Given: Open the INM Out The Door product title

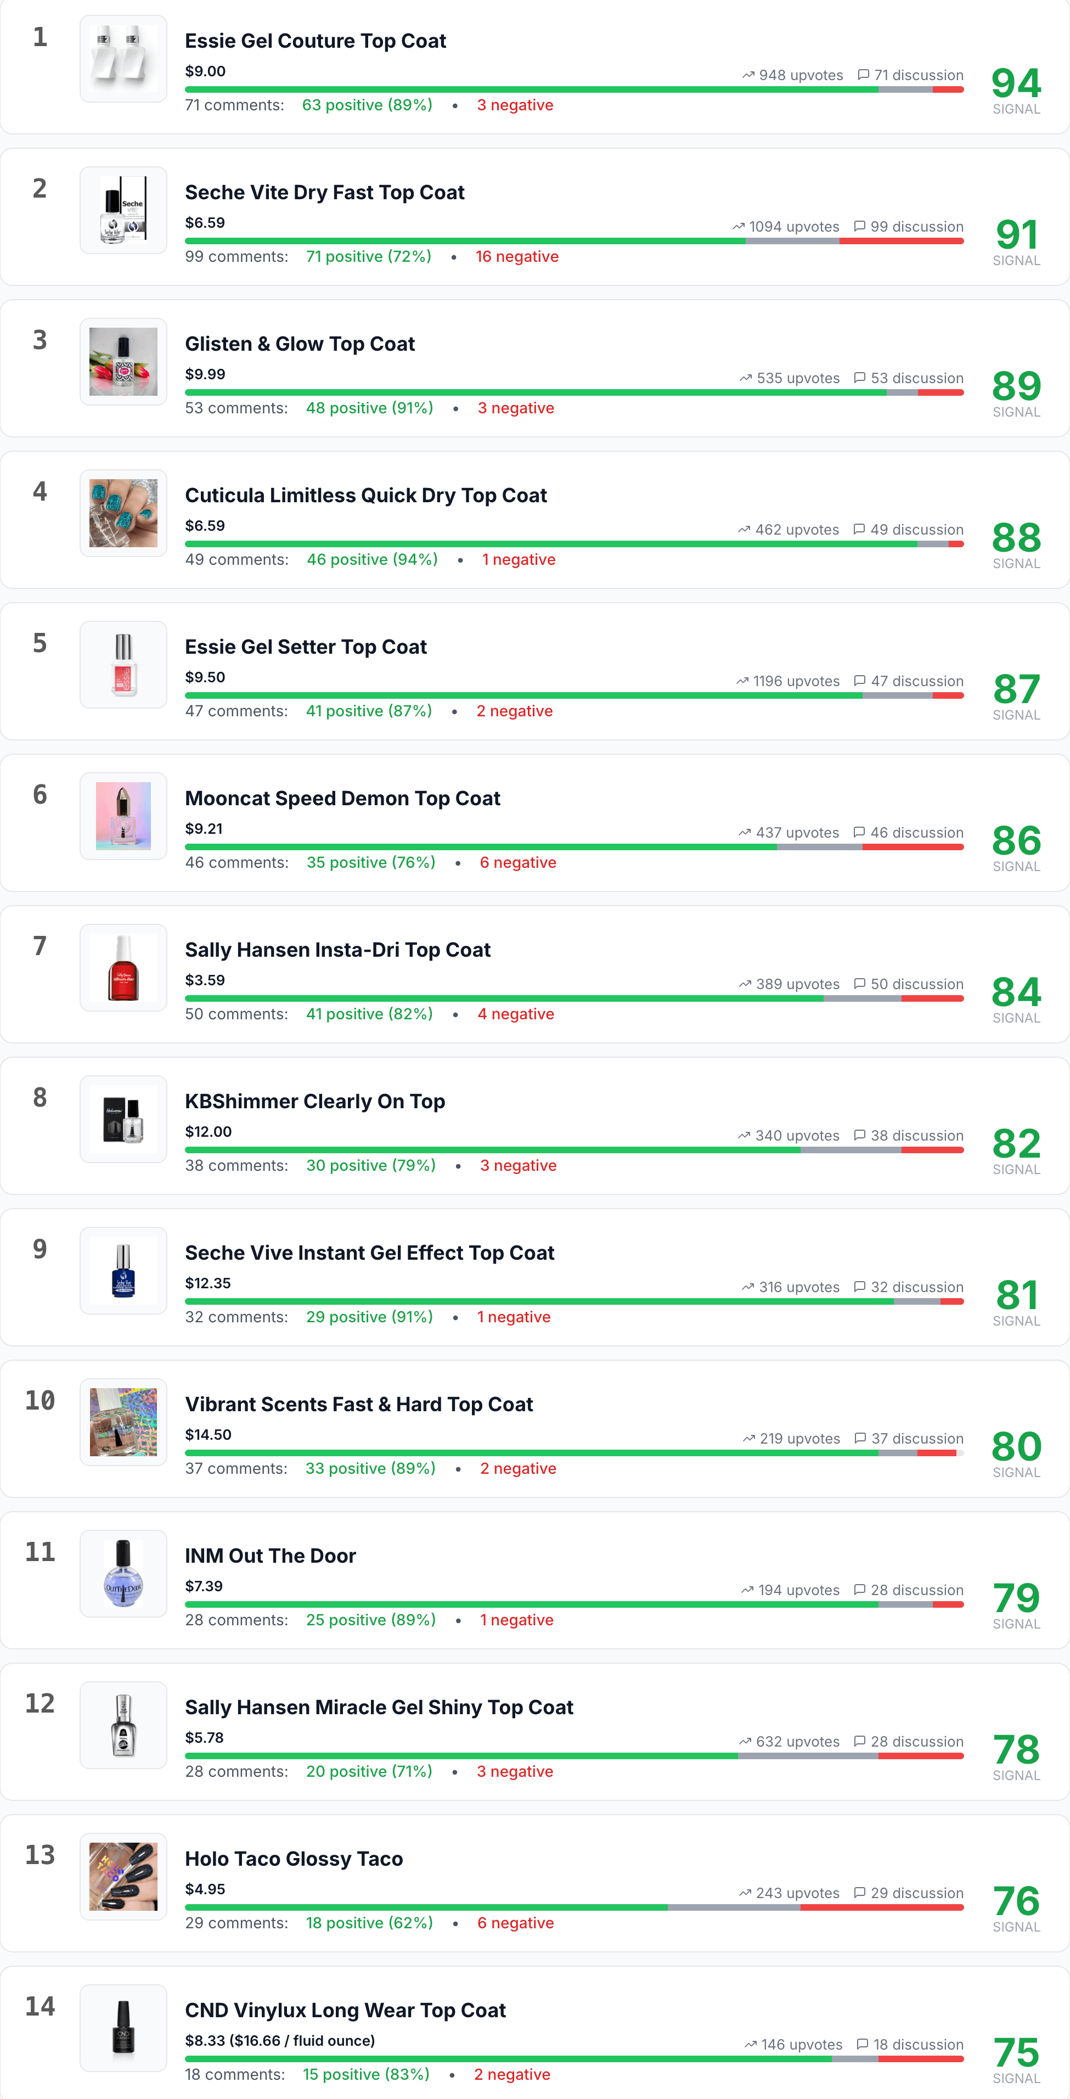Looking at the screenshot, I should point(271,1556).
